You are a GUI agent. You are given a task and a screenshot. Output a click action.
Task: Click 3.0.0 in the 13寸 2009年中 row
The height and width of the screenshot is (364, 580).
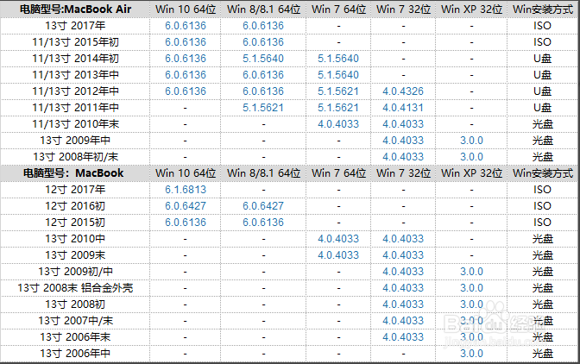coord(471,141)
